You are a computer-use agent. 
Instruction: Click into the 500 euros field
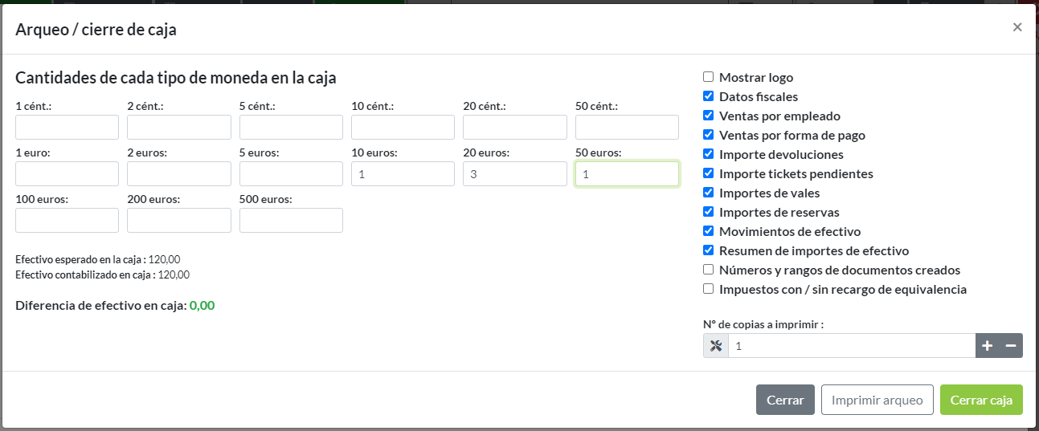(291, 221)
